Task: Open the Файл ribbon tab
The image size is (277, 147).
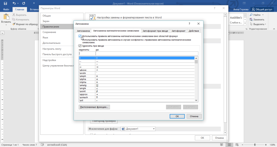Action: (x=6, y=10)
